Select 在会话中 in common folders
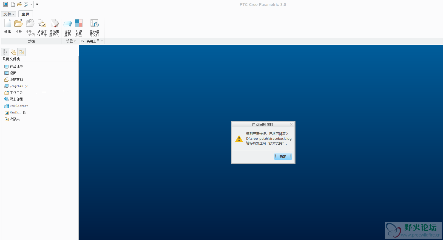 [x=14, y=66]
